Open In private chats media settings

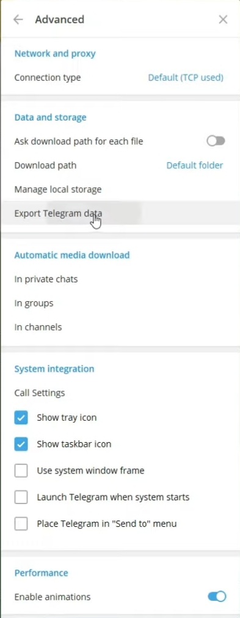[x=120, y=279]
